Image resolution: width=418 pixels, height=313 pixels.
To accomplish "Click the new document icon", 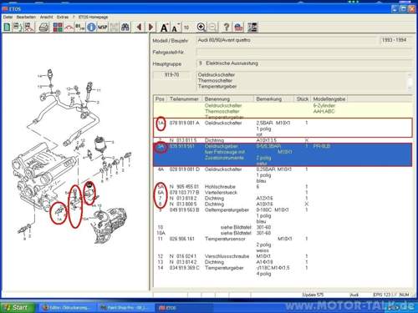I will tap(8, 28).
